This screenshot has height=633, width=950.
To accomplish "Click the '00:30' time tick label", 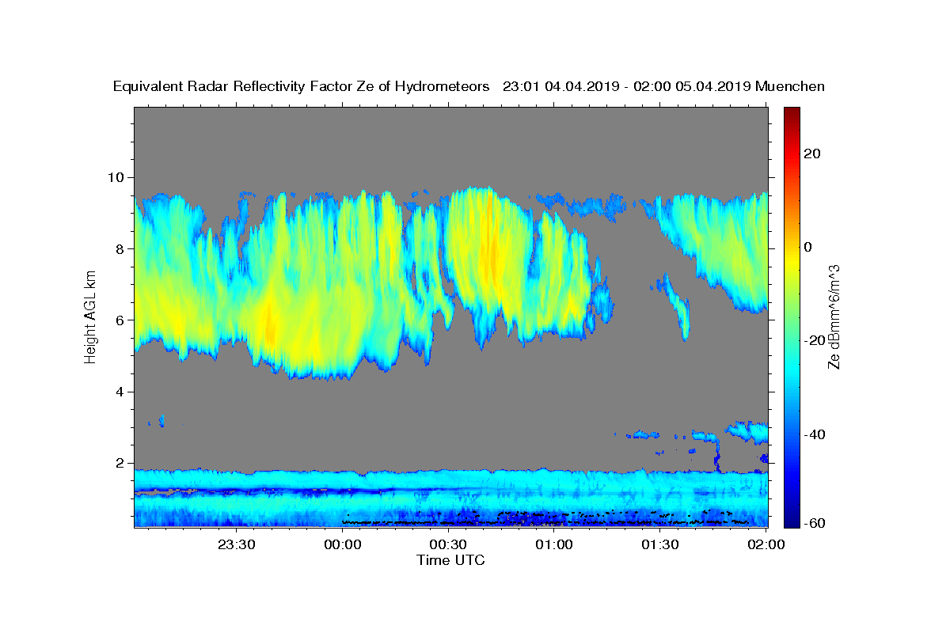I will pos(447,544).
